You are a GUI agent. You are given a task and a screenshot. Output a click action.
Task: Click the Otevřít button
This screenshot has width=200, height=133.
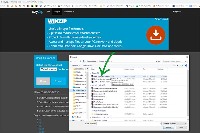click(169, 127)
